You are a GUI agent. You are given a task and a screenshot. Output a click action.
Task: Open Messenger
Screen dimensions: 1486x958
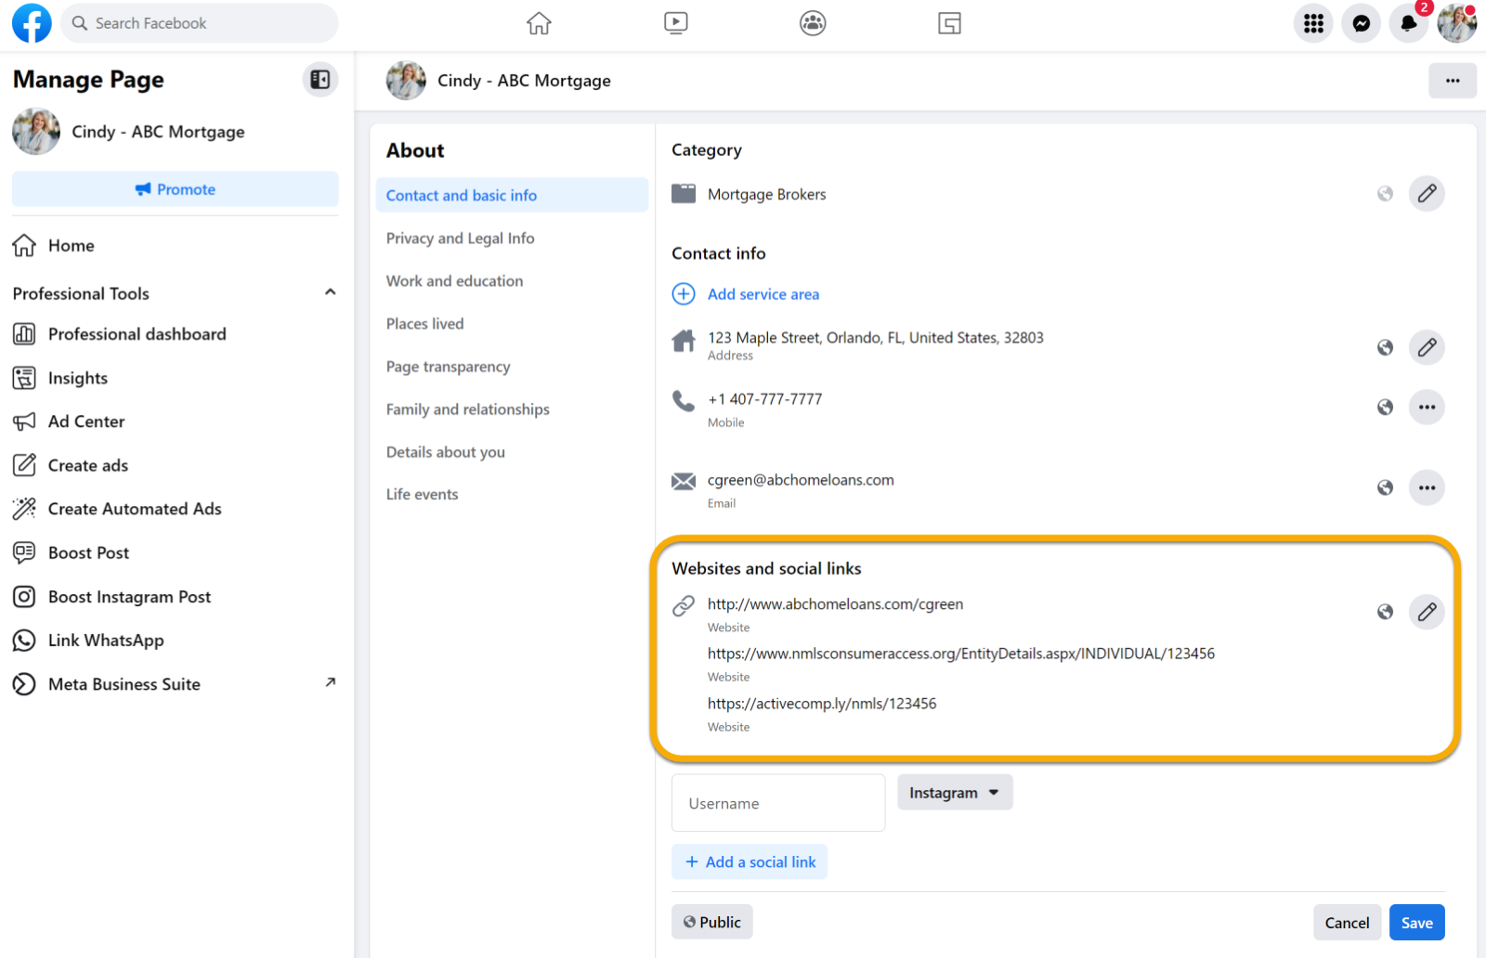[1362, 23]
